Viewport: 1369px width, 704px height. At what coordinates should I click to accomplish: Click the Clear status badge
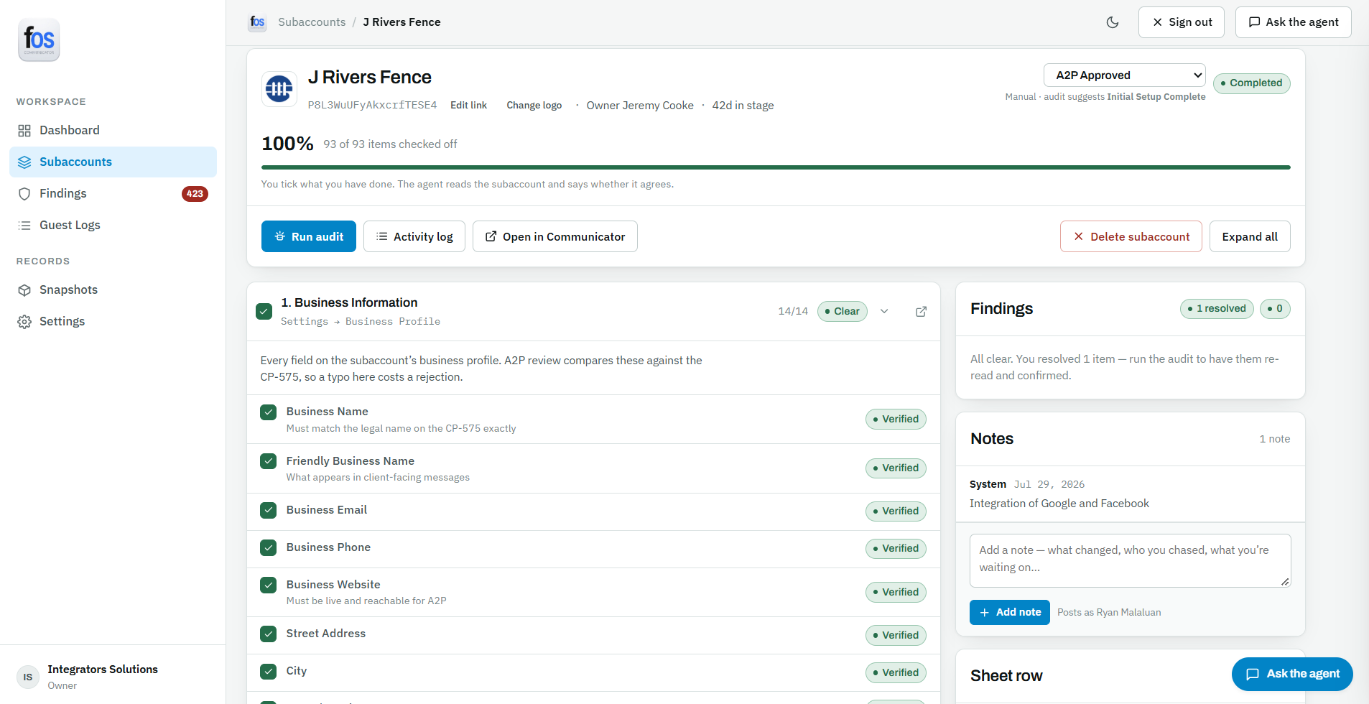tap(843, 311)
